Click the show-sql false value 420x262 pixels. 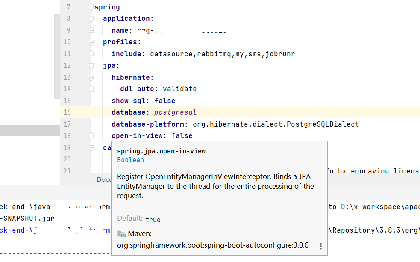coord(164,101)
